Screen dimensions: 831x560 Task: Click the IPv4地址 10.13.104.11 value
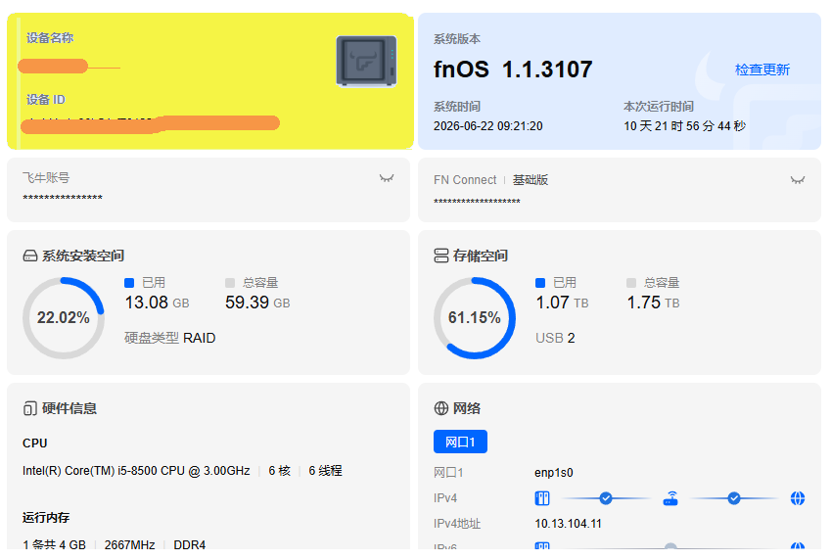click(x=568, y=524)
